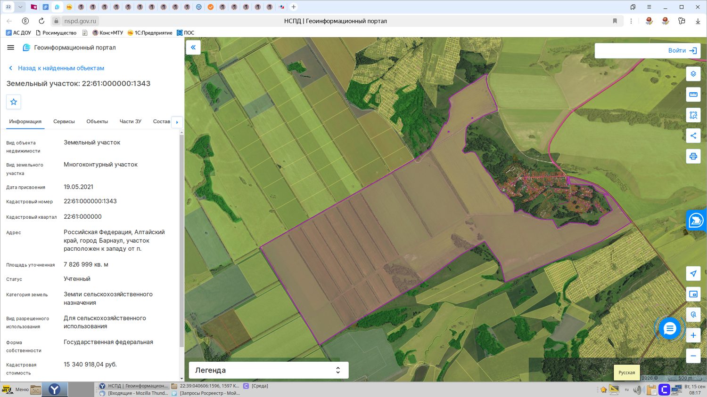707x397 pixels.
Task: Select the ruler measurement tool
Action: (x=693, y=95)
